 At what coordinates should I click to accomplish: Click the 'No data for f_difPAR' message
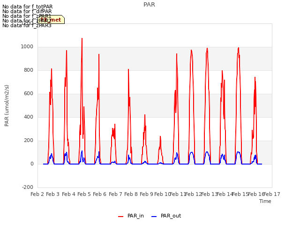[x=27, y=11]
